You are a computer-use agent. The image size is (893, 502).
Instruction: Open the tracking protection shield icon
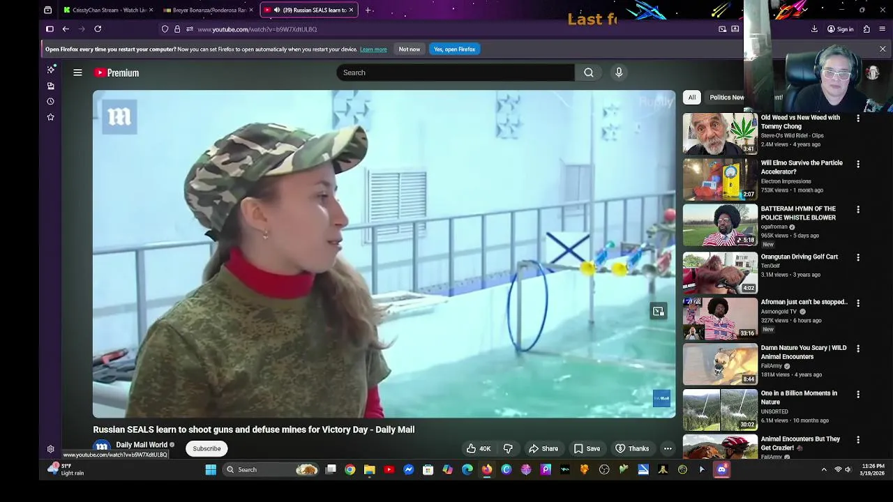click(x=165, y=29)
